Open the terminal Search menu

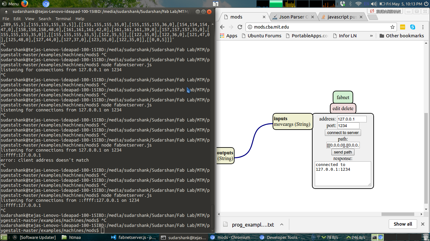45,19
